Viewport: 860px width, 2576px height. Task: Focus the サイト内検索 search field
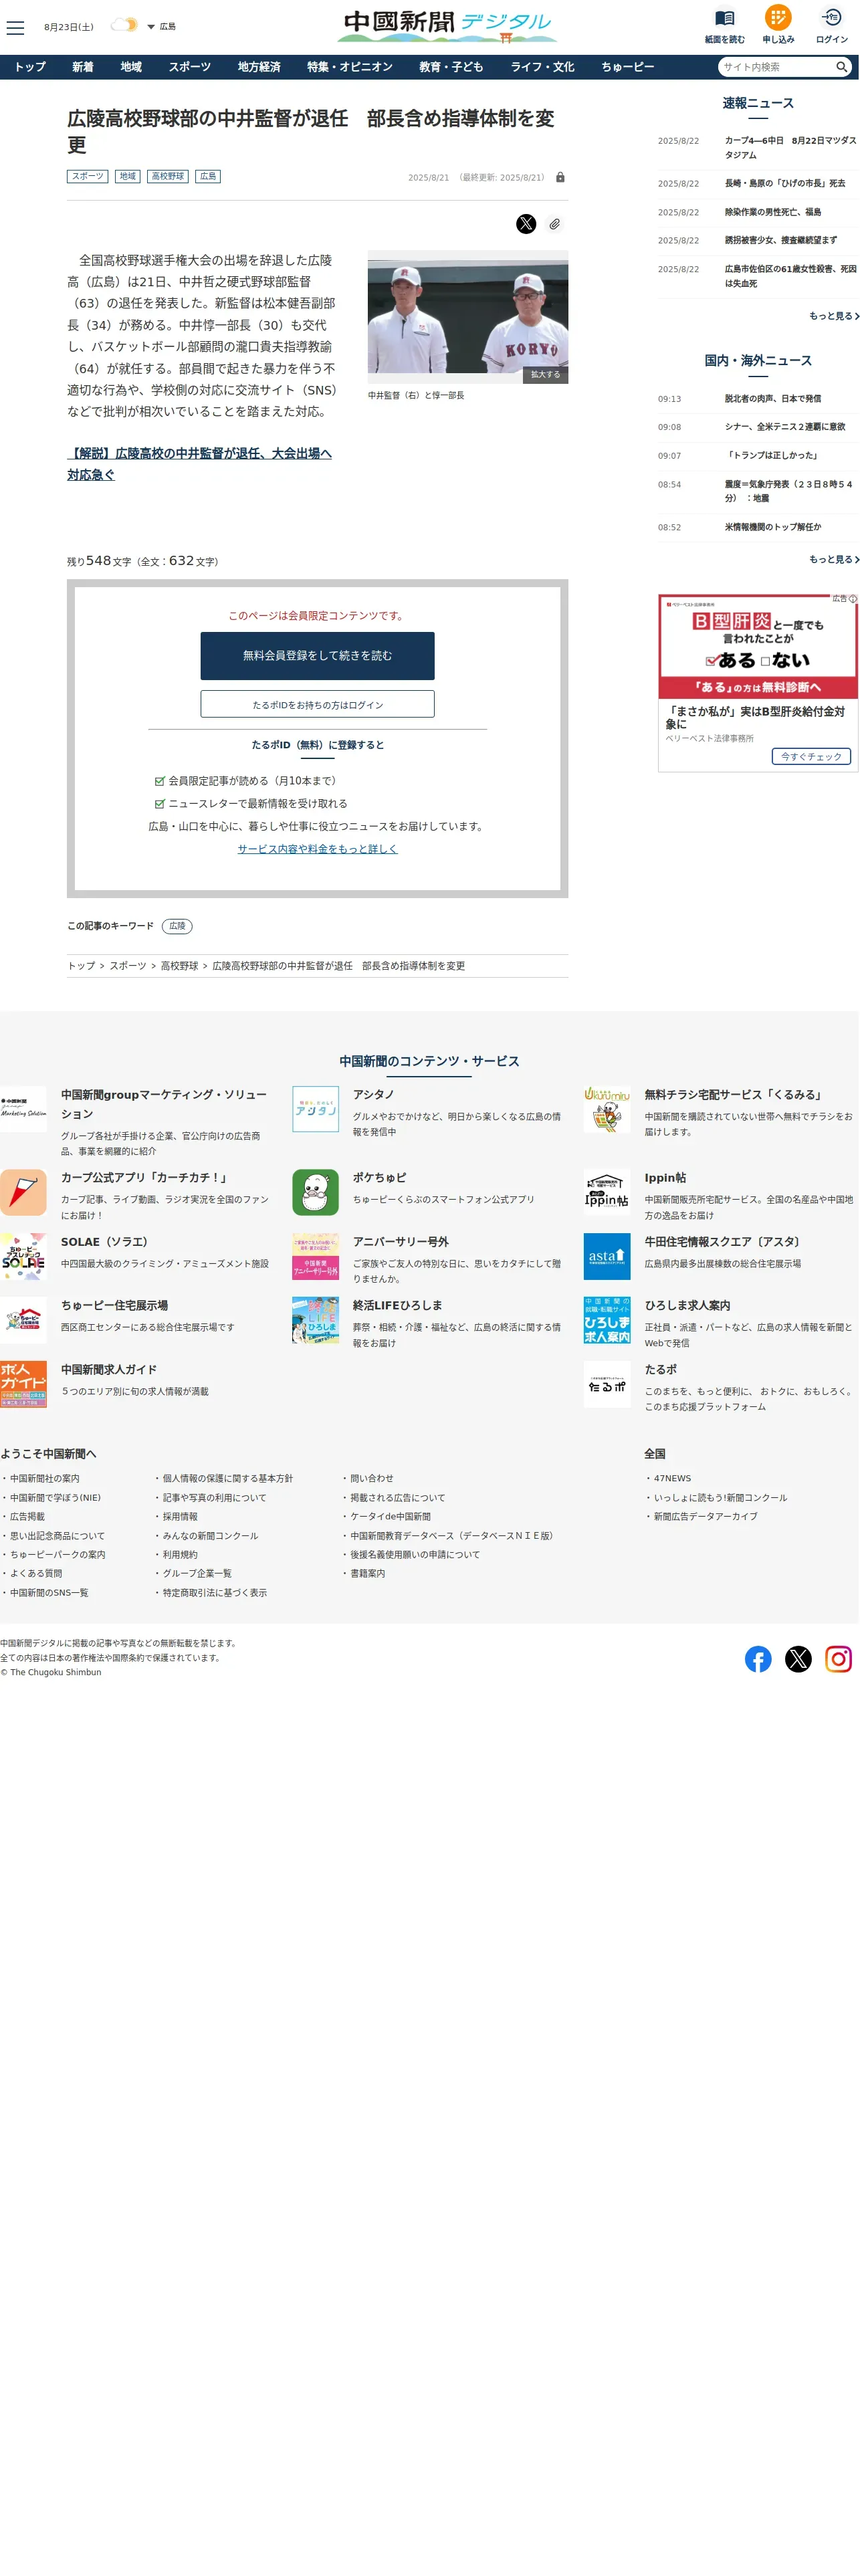777,67
